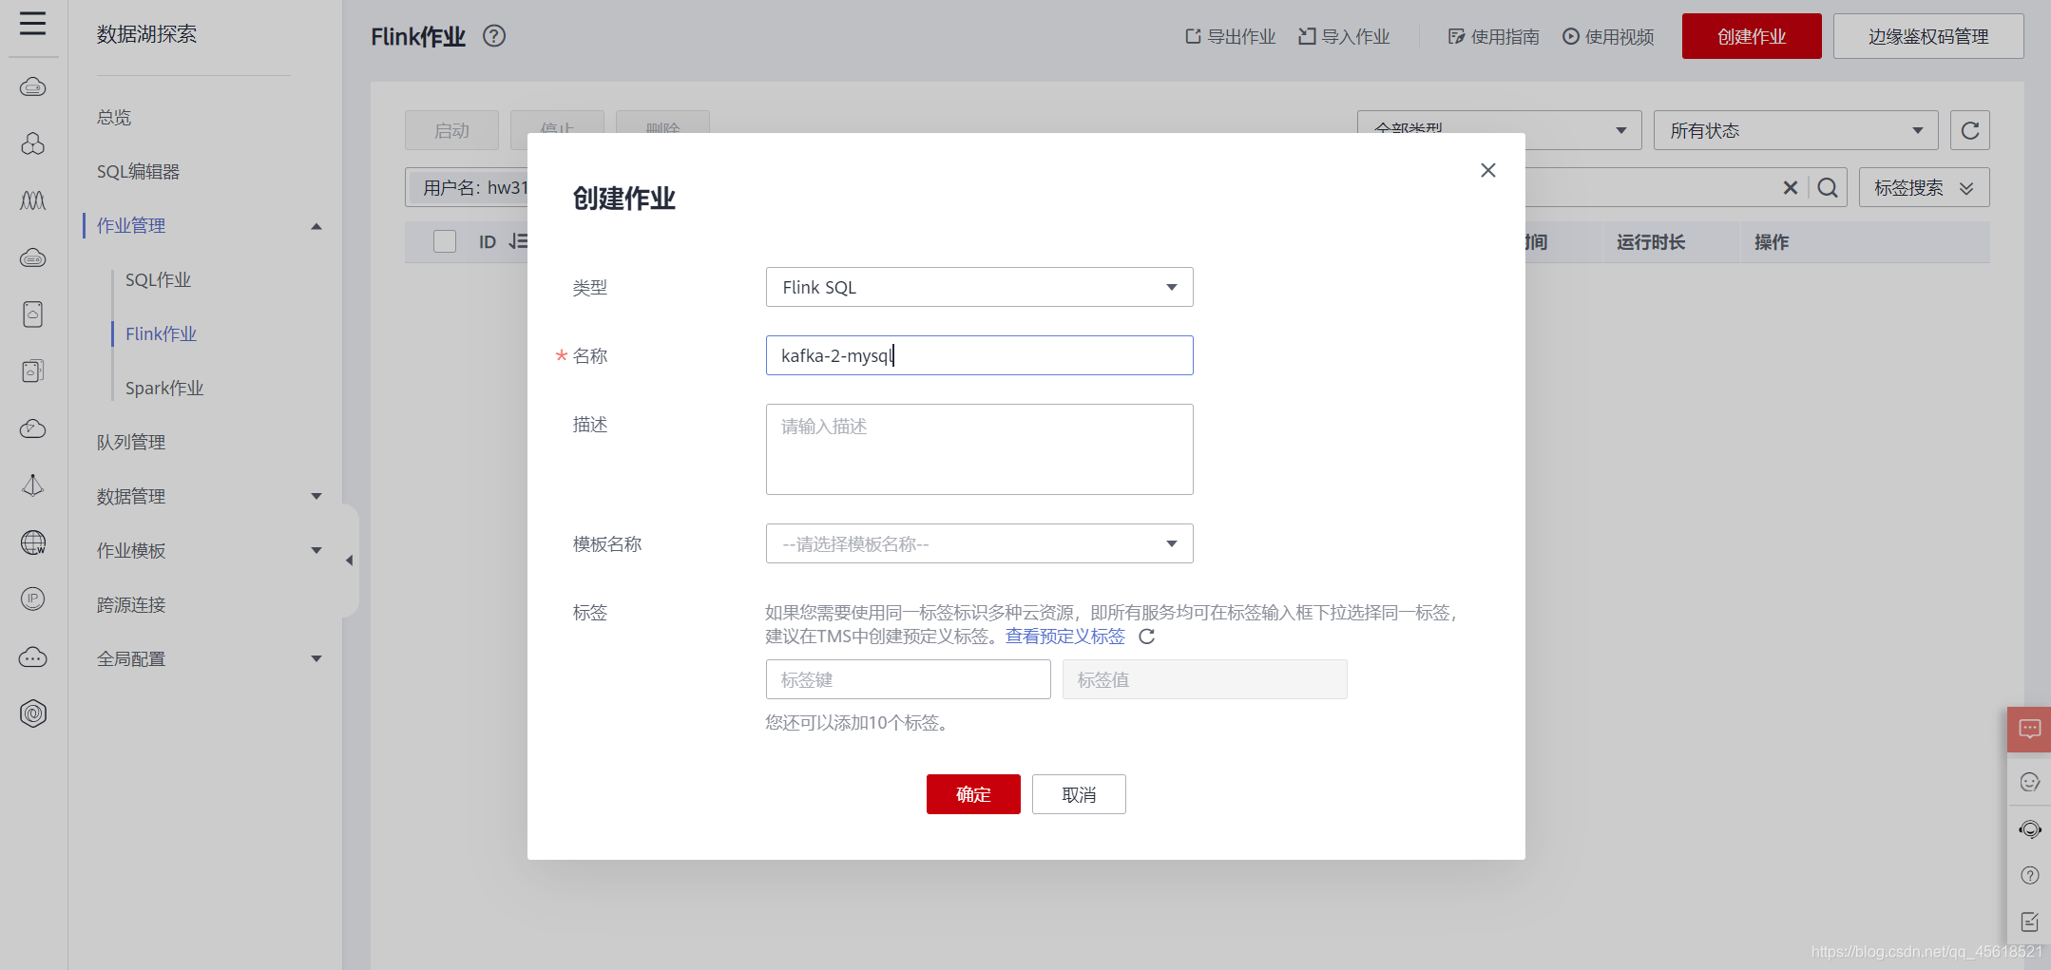Click the 导入作业 import link
Image resolution: width=2051 pixels, height=970 pixels.
click(x=1344, y=36)
